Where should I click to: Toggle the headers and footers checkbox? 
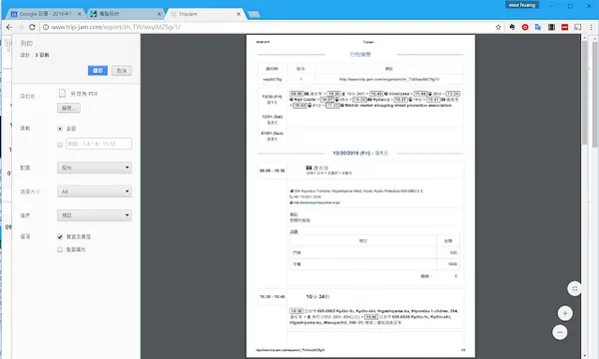[60, 236]
